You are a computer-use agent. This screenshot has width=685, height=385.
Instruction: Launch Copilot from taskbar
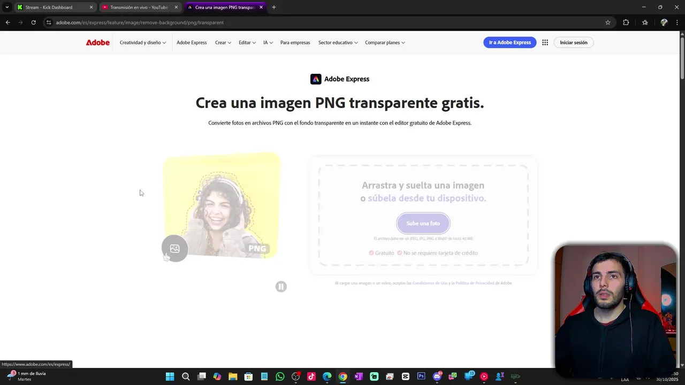[217, 376]
